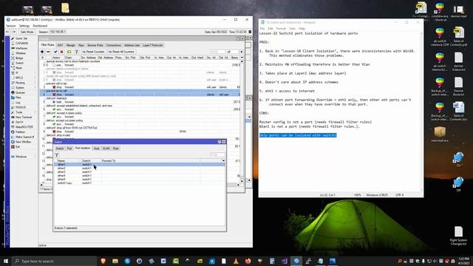Image resolution: width=473 pixels, height=266 pixels.
Task: Select the Host tab in Switch window
Action: (x=96, y=149)
